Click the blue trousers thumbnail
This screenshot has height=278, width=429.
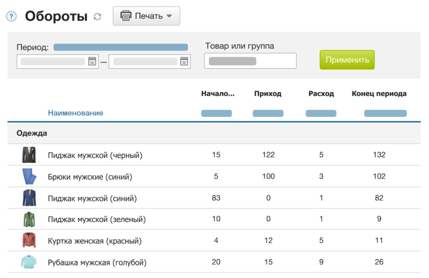[29, 177]
